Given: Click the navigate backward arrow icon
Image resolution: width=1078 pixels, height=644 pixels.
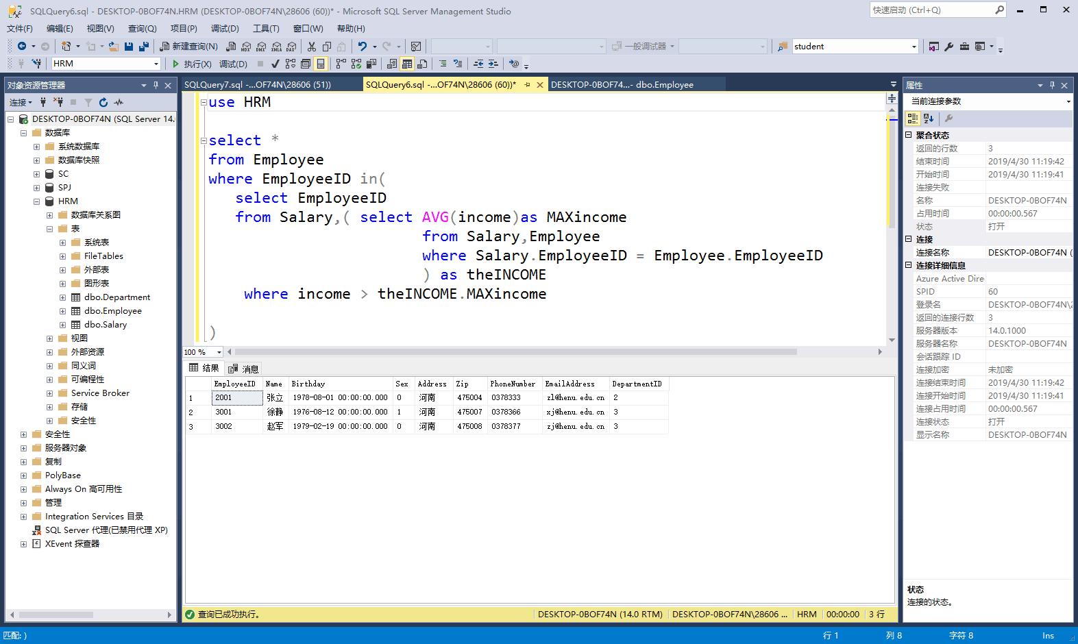Looking at the screenshot, I should (22, 46).
